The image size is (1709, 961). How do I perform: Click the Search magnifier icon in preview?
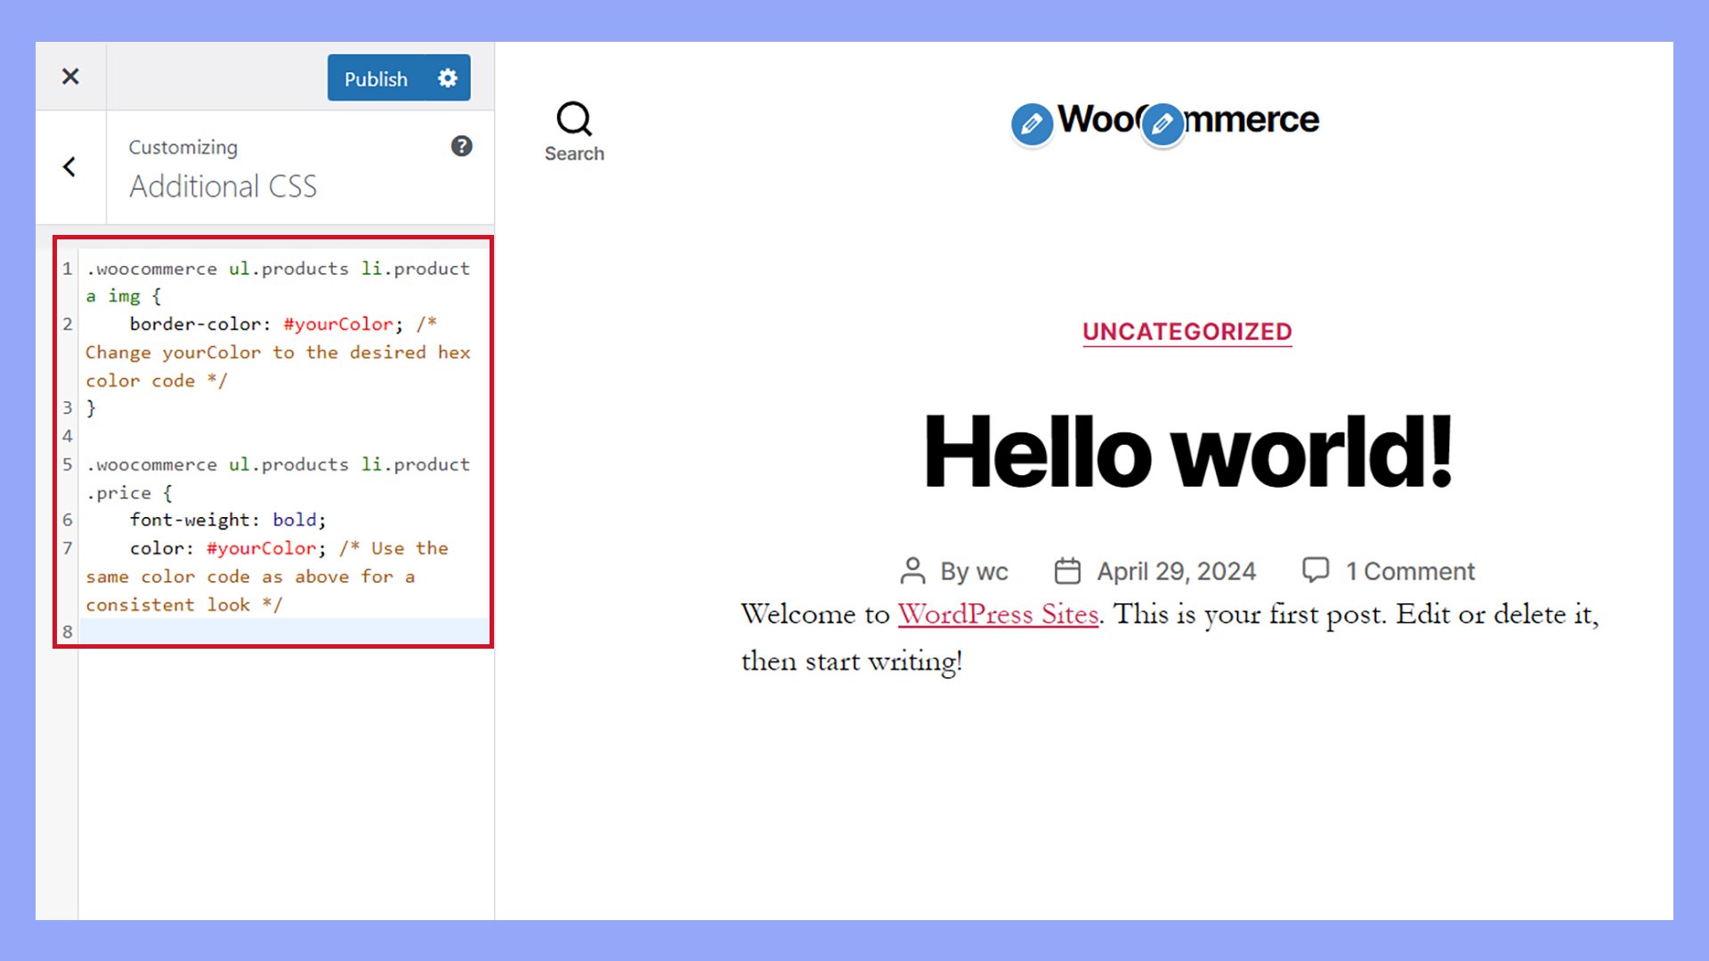574,118
